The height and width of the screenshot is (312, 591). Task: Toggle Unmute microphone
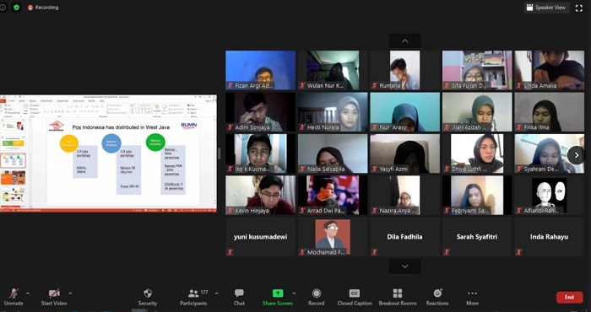coord(14,293)
